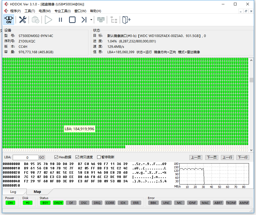256x215 pixels.
Task: Click the LBA input field
Action: [x=25, y=157]
